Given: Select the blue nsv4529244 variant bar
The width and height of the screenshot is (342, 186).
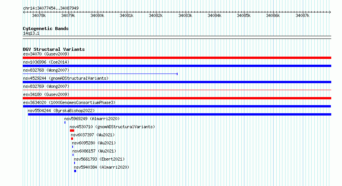Looking at the screenshot, I should coord(177,82).
